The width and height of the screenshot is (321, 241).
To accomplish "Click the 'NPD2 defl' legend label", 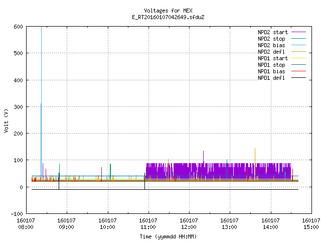I will (x=271, y=52).
